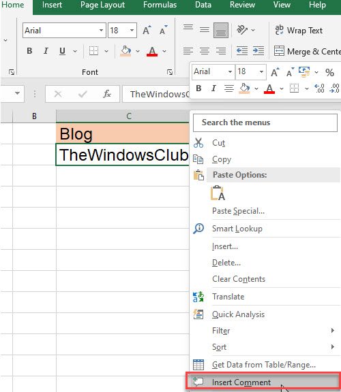Open ribbon Fill Color dropdown arrow

138,51
